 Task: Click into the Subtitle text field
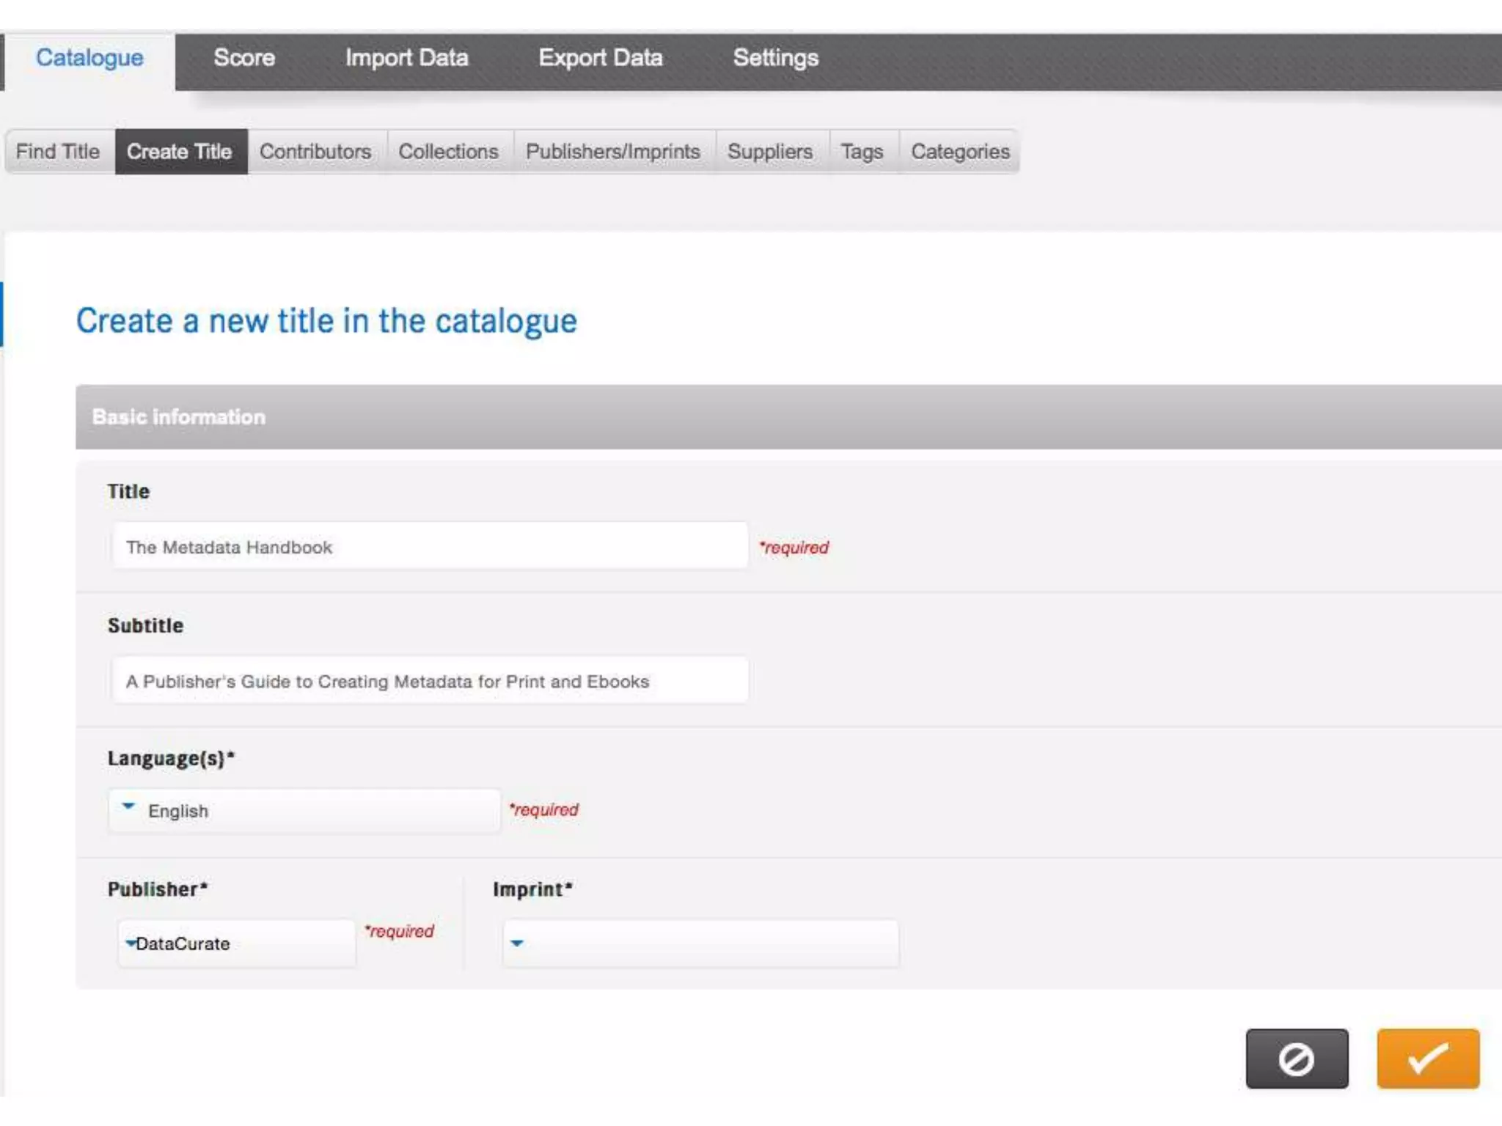tap(430, 681)
